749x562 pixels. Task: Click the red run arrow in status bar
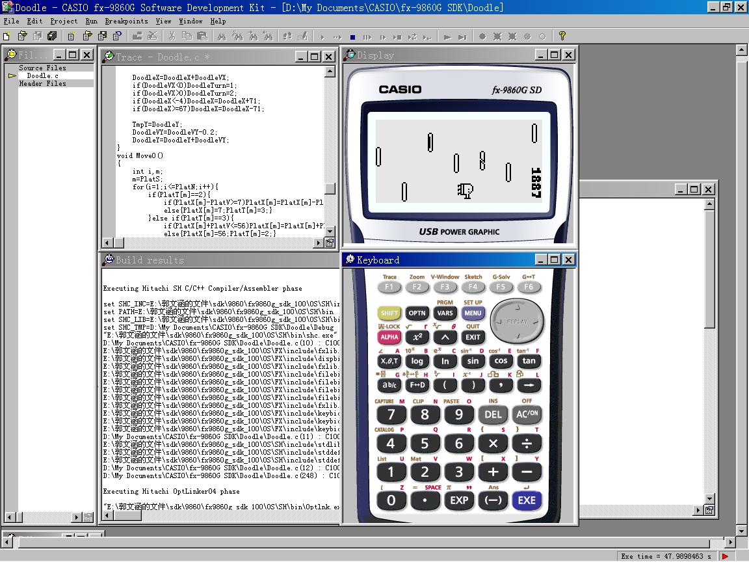[x=725, y=556]
